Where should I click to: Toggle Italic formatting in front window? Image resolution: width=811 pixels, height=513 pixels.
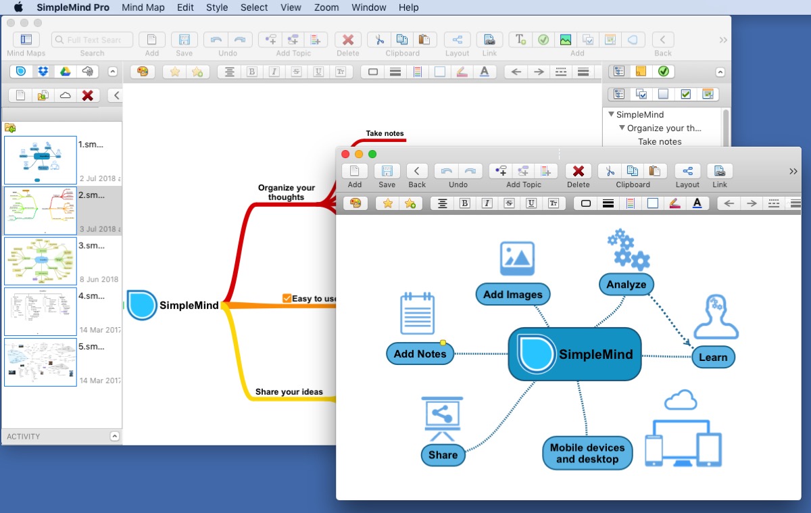(x=487, y=203)
